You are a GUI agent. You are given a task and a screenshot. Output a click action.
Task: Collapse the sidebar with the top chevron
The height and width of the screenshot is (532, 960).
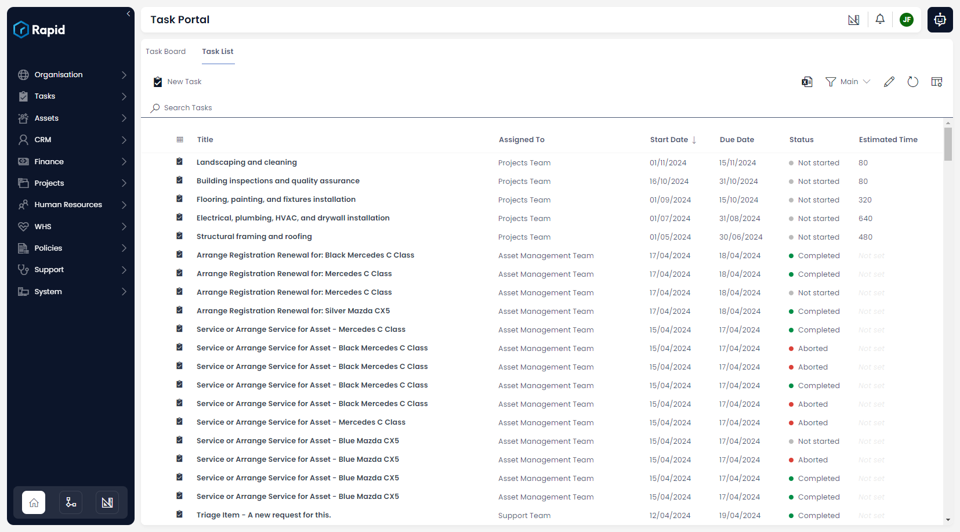128,14
